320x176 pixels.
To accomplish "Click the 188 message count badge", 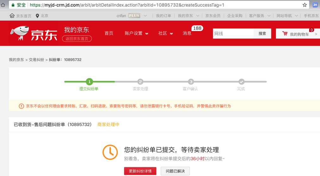I will 197,28.
